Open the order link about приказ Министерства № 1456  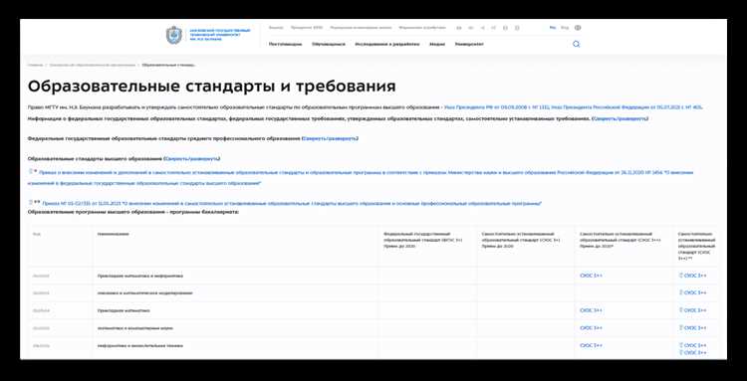[x=361, y=177]
